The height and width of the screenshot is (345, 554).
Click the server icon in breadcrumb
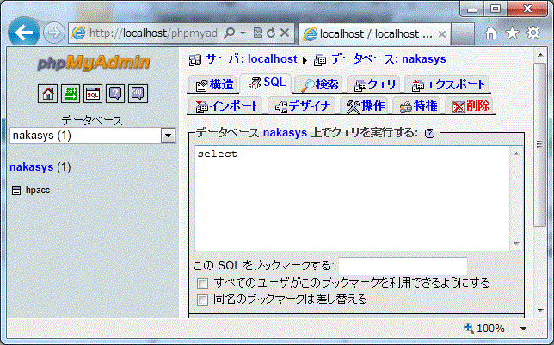tap(194, 60)
